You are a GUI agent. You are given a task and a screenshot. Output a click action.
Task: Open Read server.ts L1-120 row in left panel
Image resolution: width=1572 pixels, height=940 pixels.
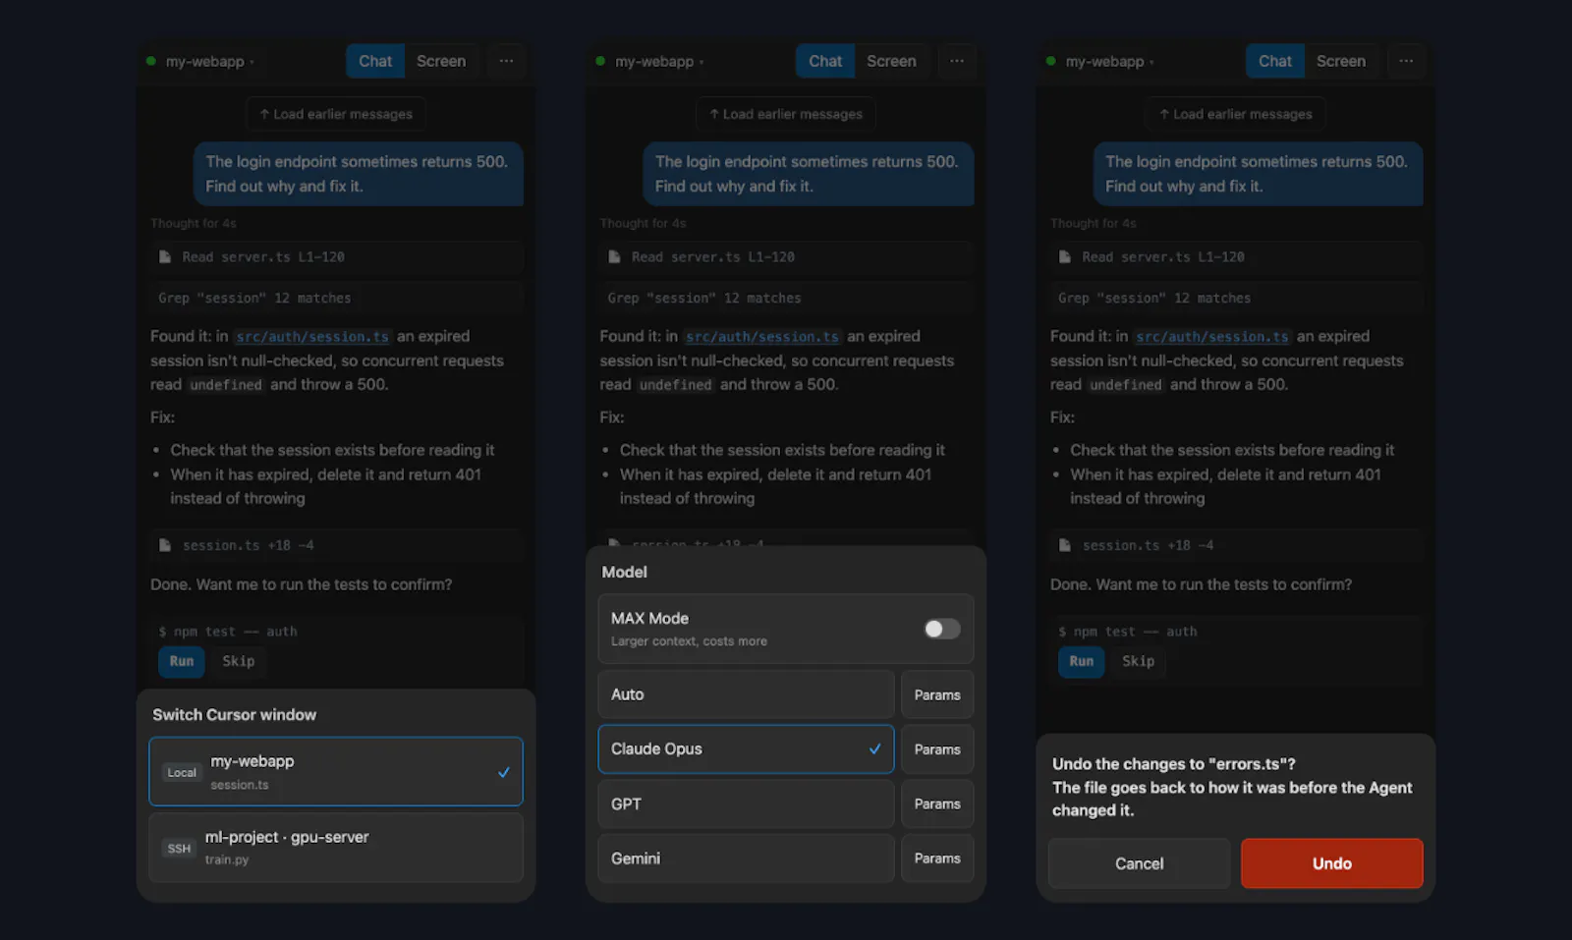[x=336, y=257]
